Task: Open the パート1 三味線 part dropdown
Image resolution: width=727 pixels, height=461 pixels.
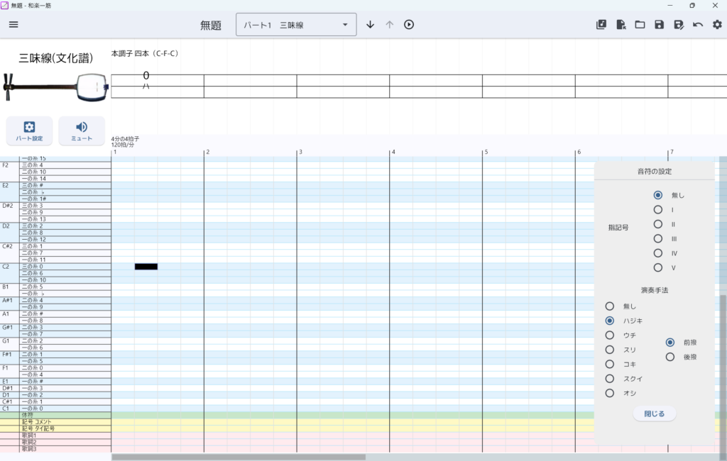Action: [x=296, y=25]
